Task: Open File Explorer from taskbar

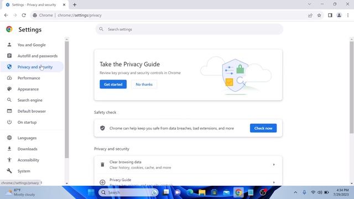Action: (202, 192)
